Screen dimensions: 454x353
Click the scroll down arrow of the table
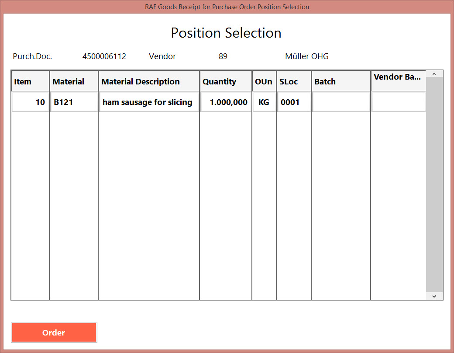(x=434, y=296)
